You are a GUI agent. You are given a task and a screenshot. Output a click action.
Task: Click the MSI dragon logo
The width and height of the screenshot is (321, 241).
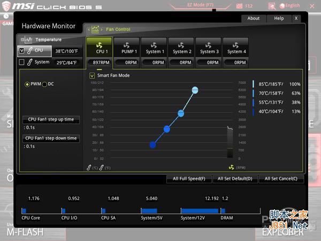tap(6, 6)
